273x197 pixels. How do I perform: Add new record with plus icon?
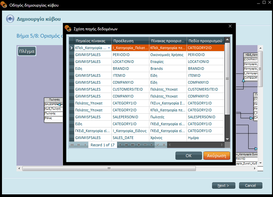tap(139, 145)
